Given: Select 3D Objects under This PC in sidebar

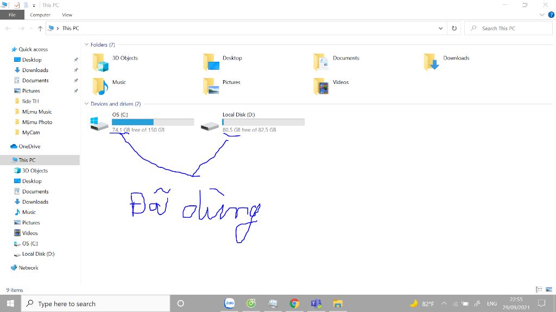Looking at the screenshot, I should tap(35, 171).
